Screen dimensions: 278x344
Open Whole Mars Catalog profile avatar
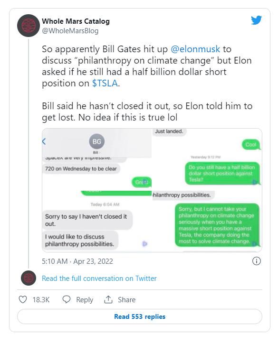coord(29,26)
